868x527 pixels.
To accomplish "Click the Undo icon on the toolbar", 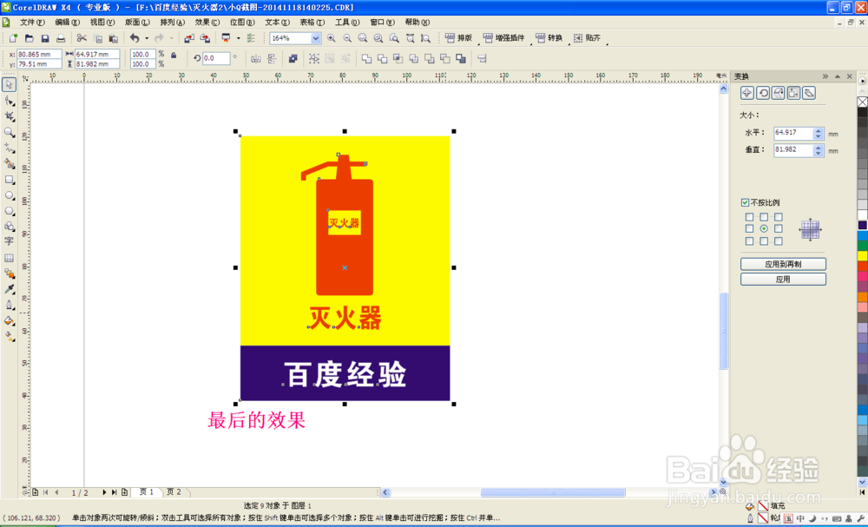I will [x=136, y=38].
